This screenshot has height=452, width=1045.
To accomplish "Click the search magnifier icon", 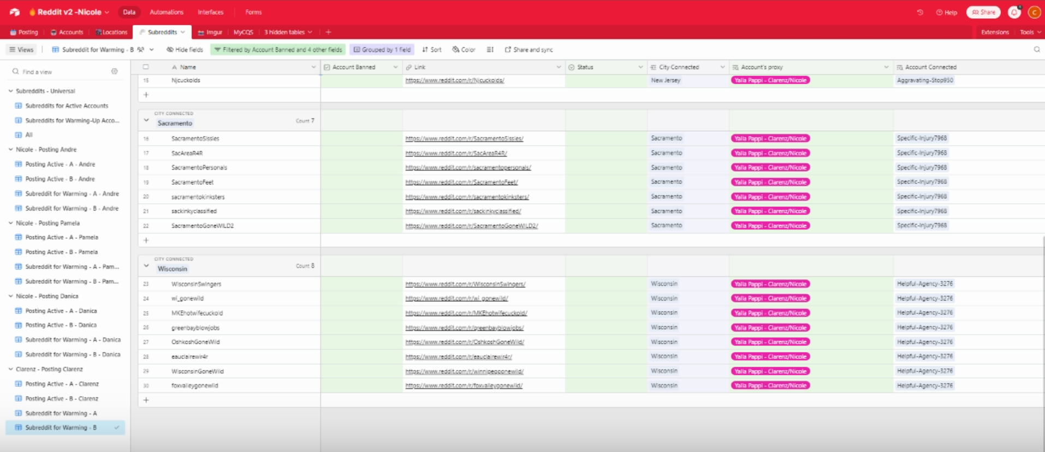I will 1037,50.
